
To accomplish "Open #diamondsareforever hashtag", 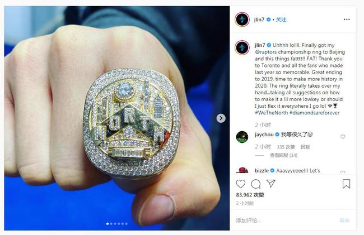I will tap(314, 113).
